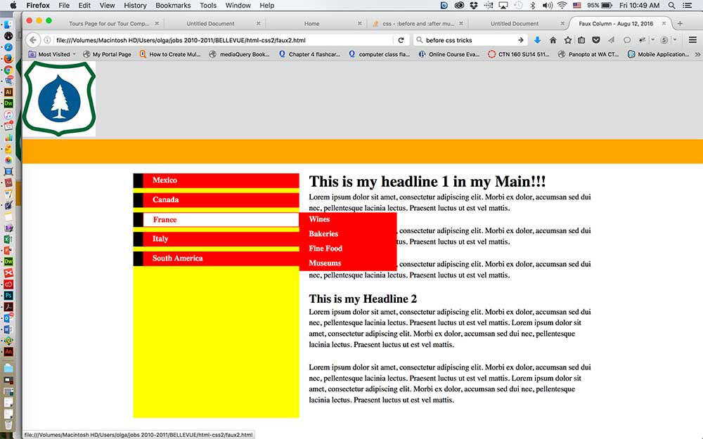Click the Museums submenu link
Viewport: 703px width, 439px height.
pyautogui.click(x=325, y=263)
